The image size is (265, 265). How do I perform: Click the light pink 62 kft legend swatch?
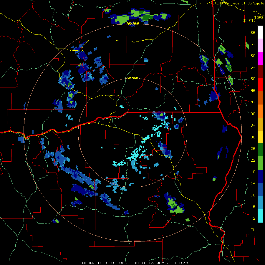[260, 45]
